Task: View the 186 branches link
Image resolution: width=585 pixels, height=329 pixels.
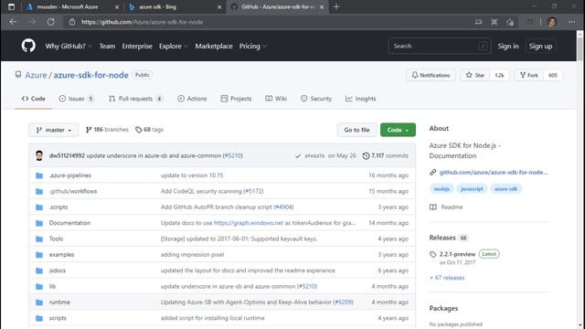Action: [107, 130]
